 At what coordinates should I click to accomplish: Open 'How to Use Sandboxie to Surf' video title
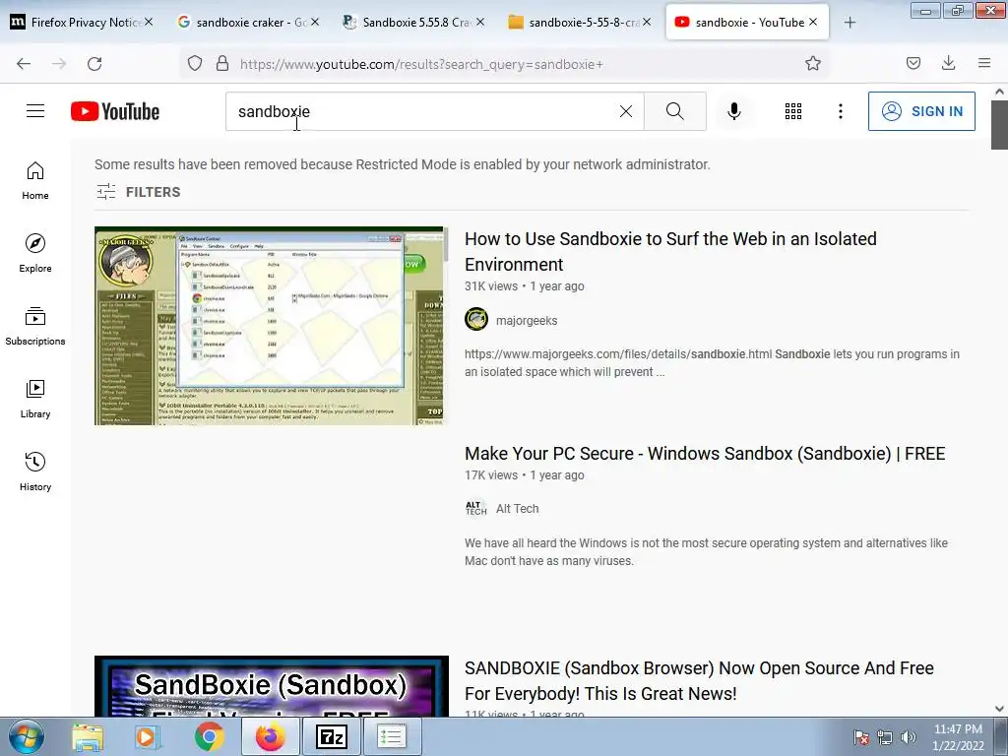[670, 251]
